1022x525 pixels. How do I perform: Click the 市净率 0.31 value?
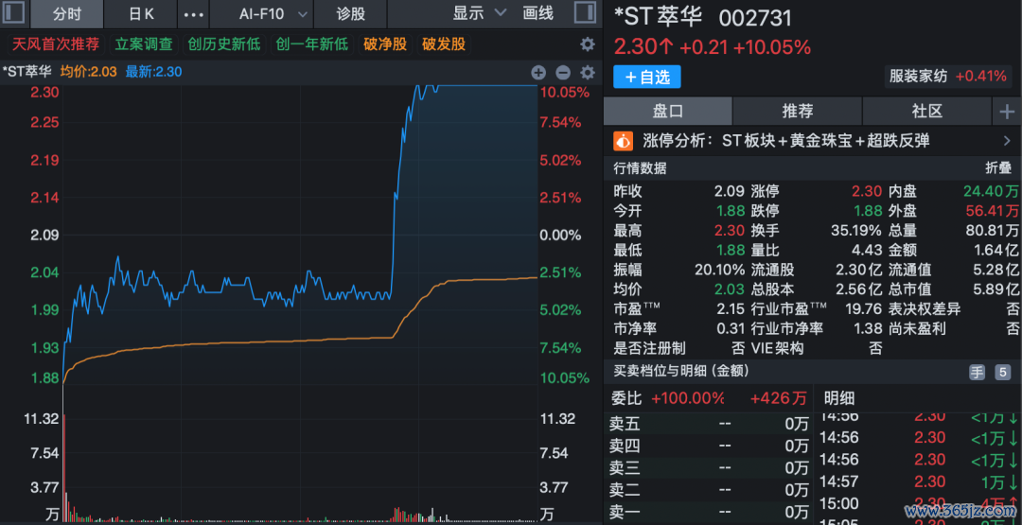pos(731,328)
